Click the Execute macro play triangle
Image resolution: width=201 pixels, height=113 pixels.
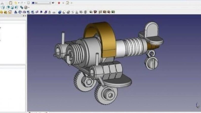point(71,3)
